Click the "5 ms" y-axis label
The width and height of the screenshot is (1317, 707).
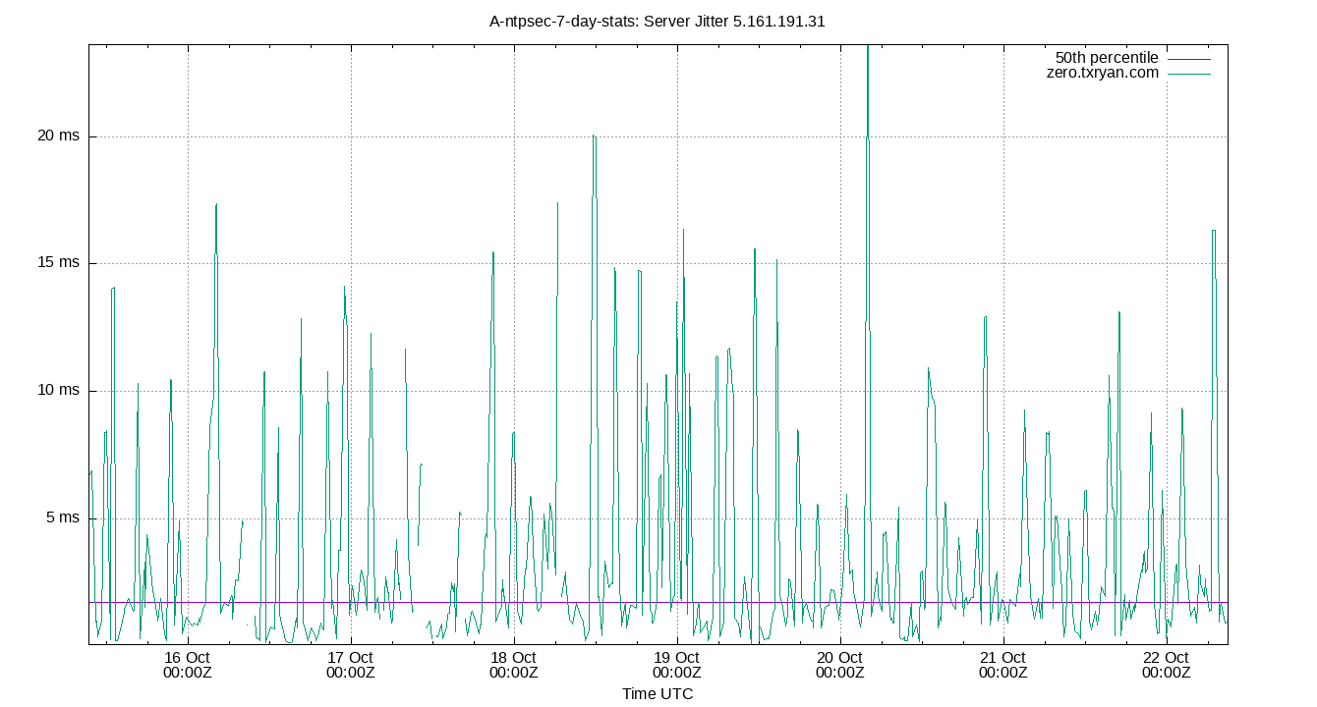coord(62,517)
